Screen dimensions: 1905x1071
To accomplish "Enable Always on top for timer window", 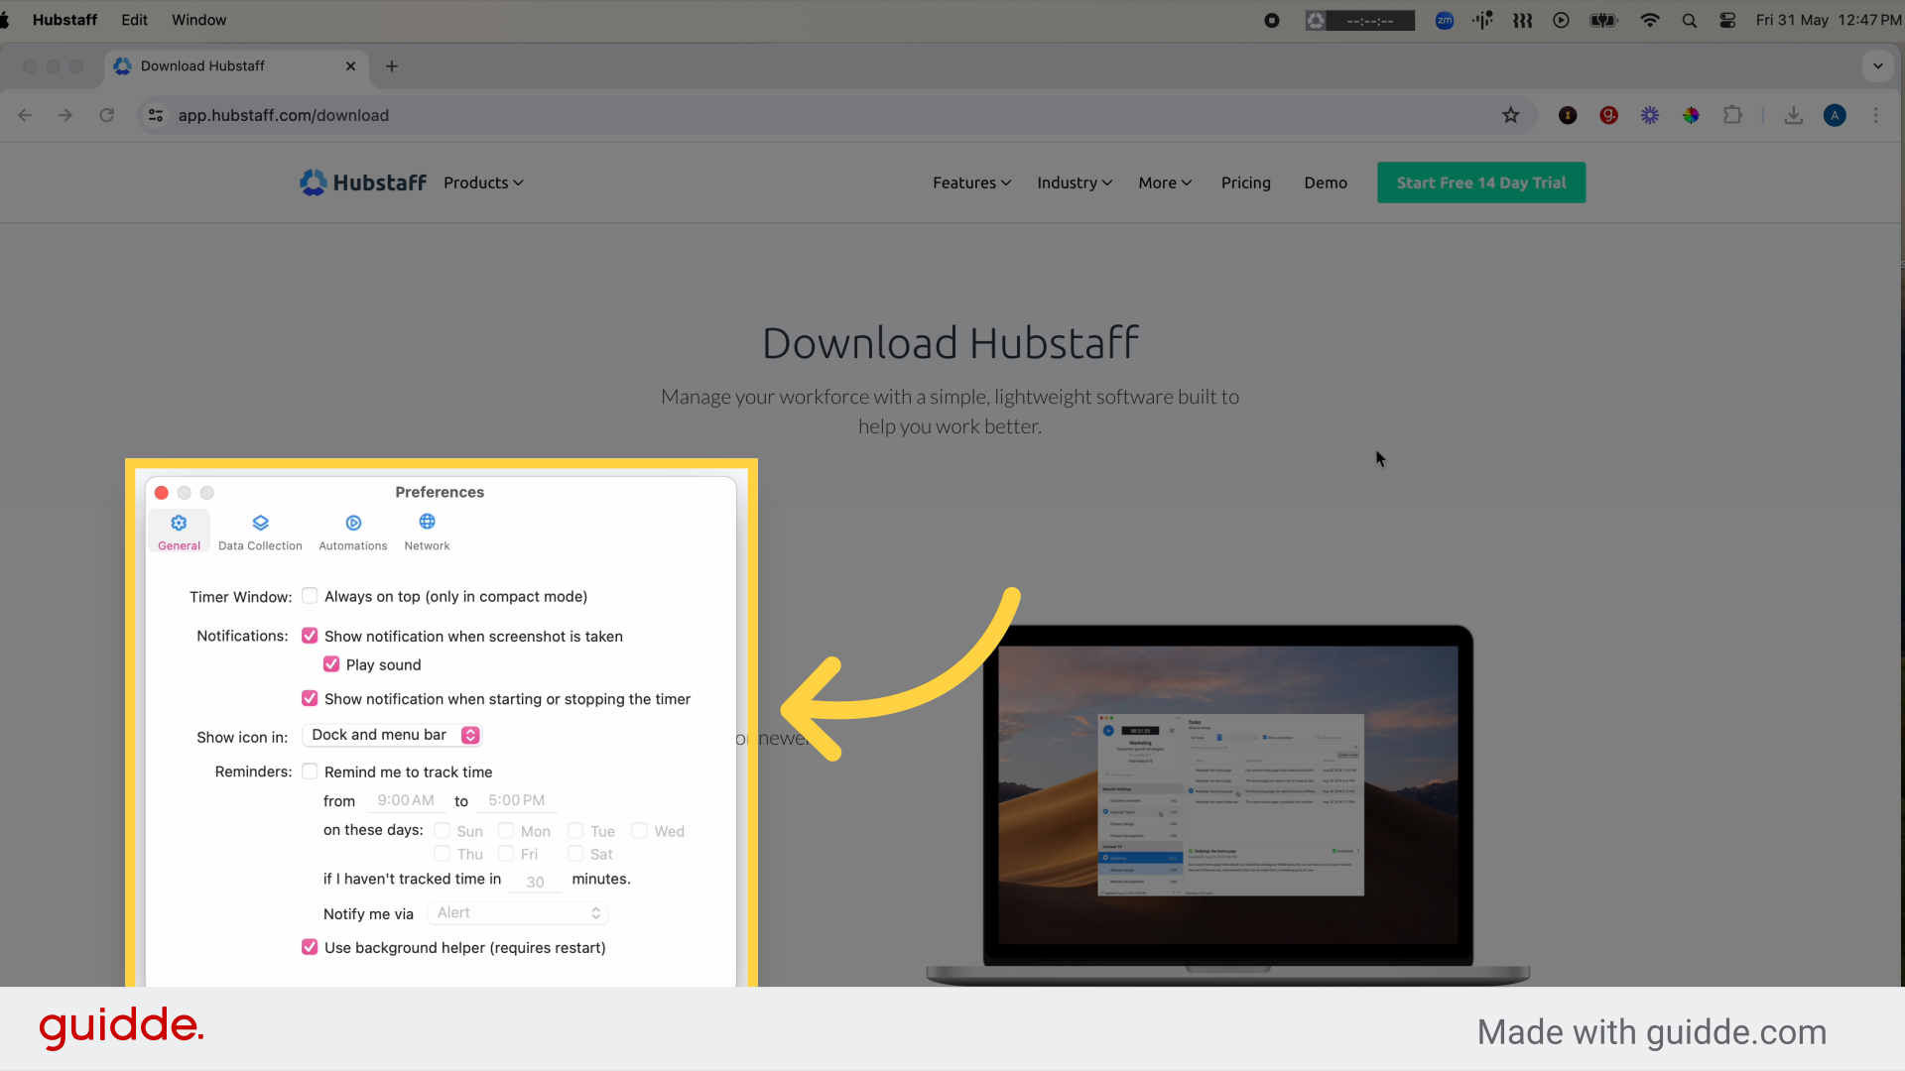I will click(x=310, y=596).
